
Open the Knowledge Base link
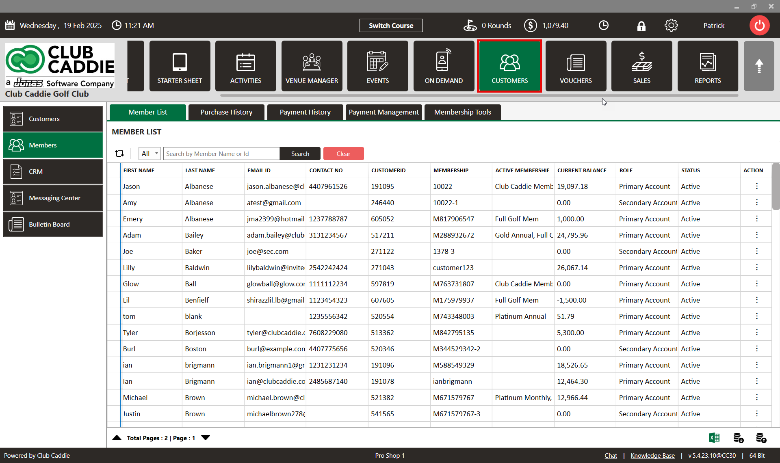point(652,456)
